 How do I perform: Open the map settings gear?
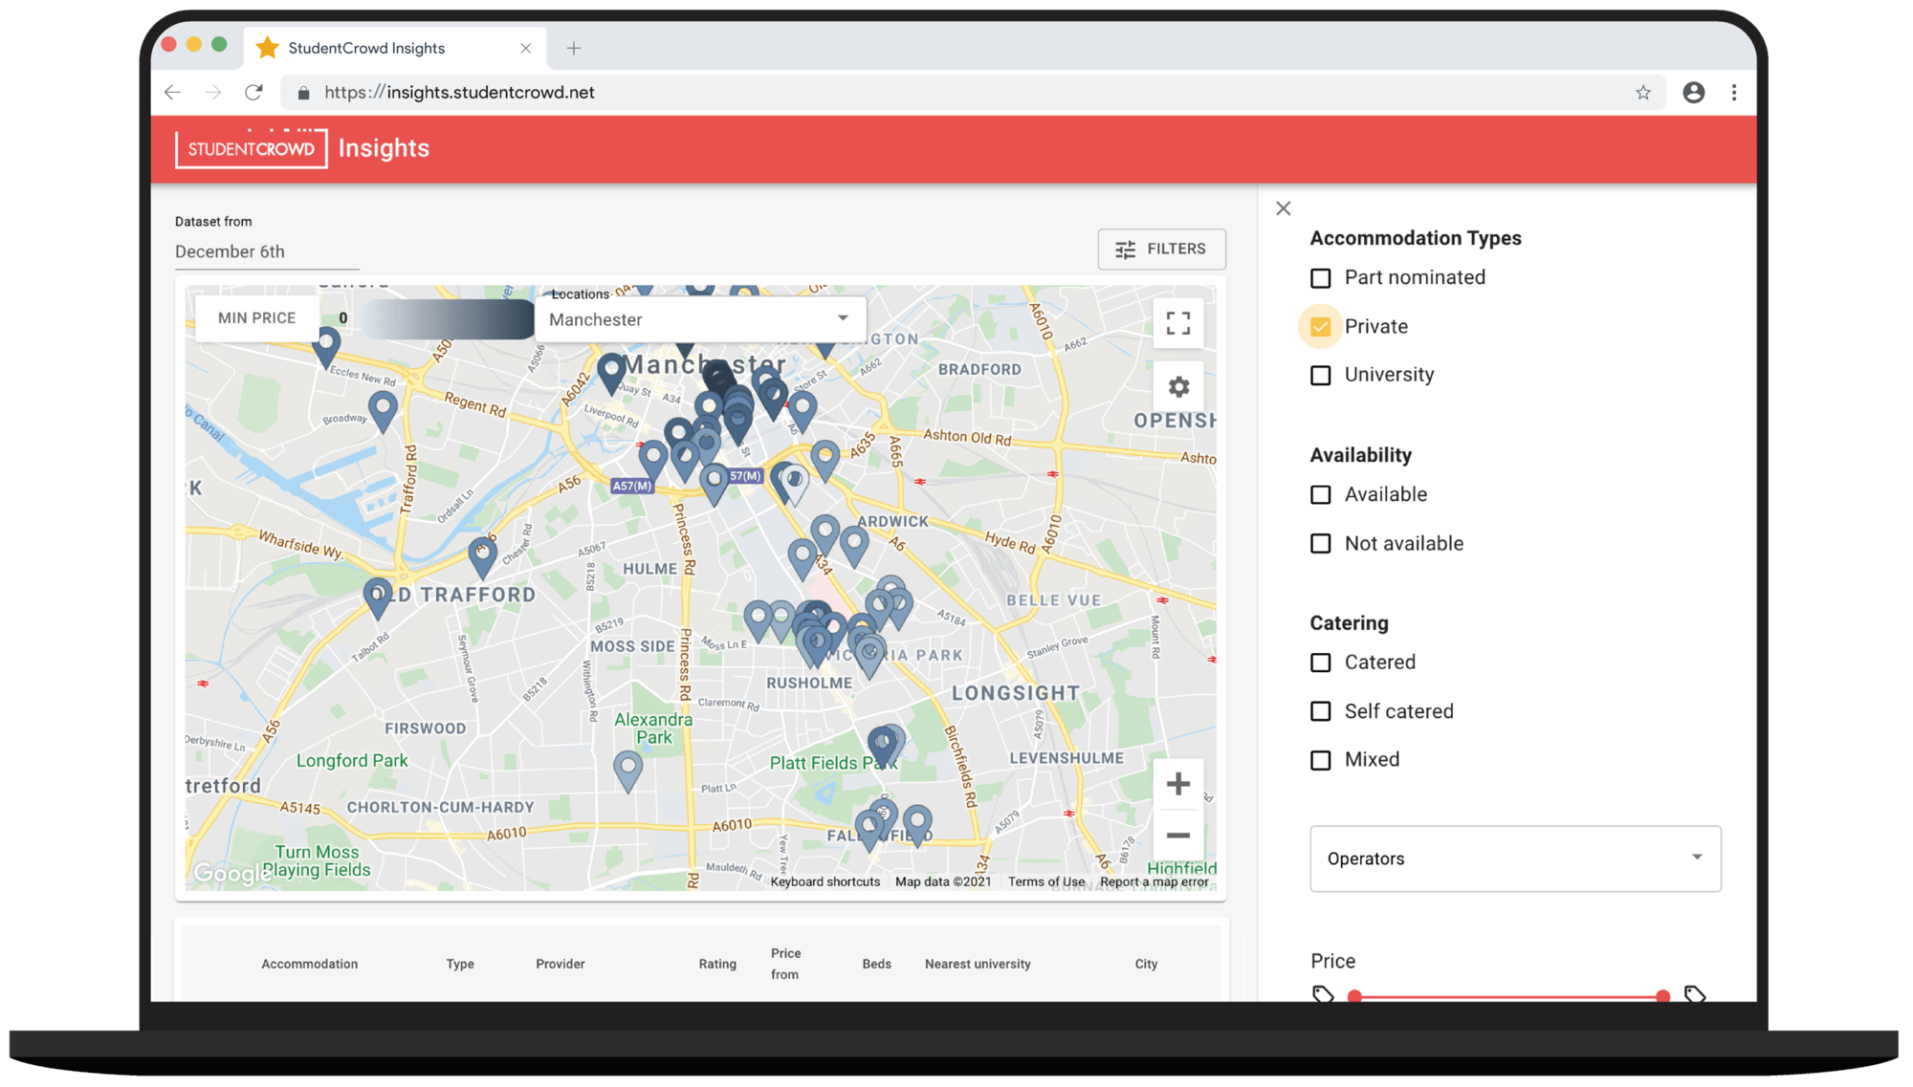[1178, 386]
